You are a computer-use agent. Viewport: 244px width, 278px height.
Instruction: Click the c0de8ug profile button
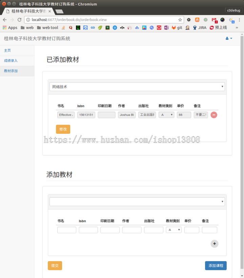click(233, 11)
